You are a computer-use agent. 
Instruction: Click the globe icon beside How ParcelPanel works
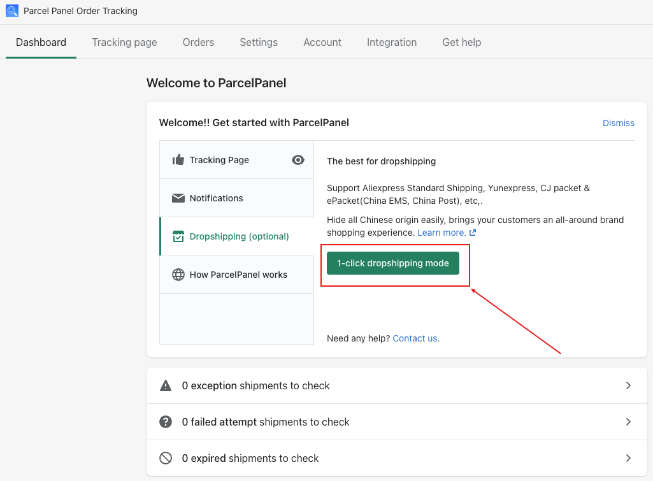[178, 275]
